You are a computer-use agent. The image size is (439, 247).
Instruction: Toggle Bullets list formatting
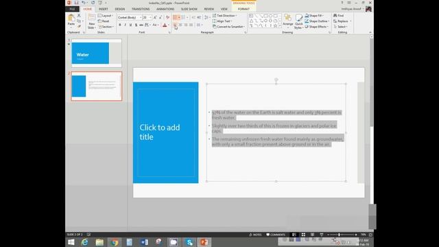coord(175,17)
